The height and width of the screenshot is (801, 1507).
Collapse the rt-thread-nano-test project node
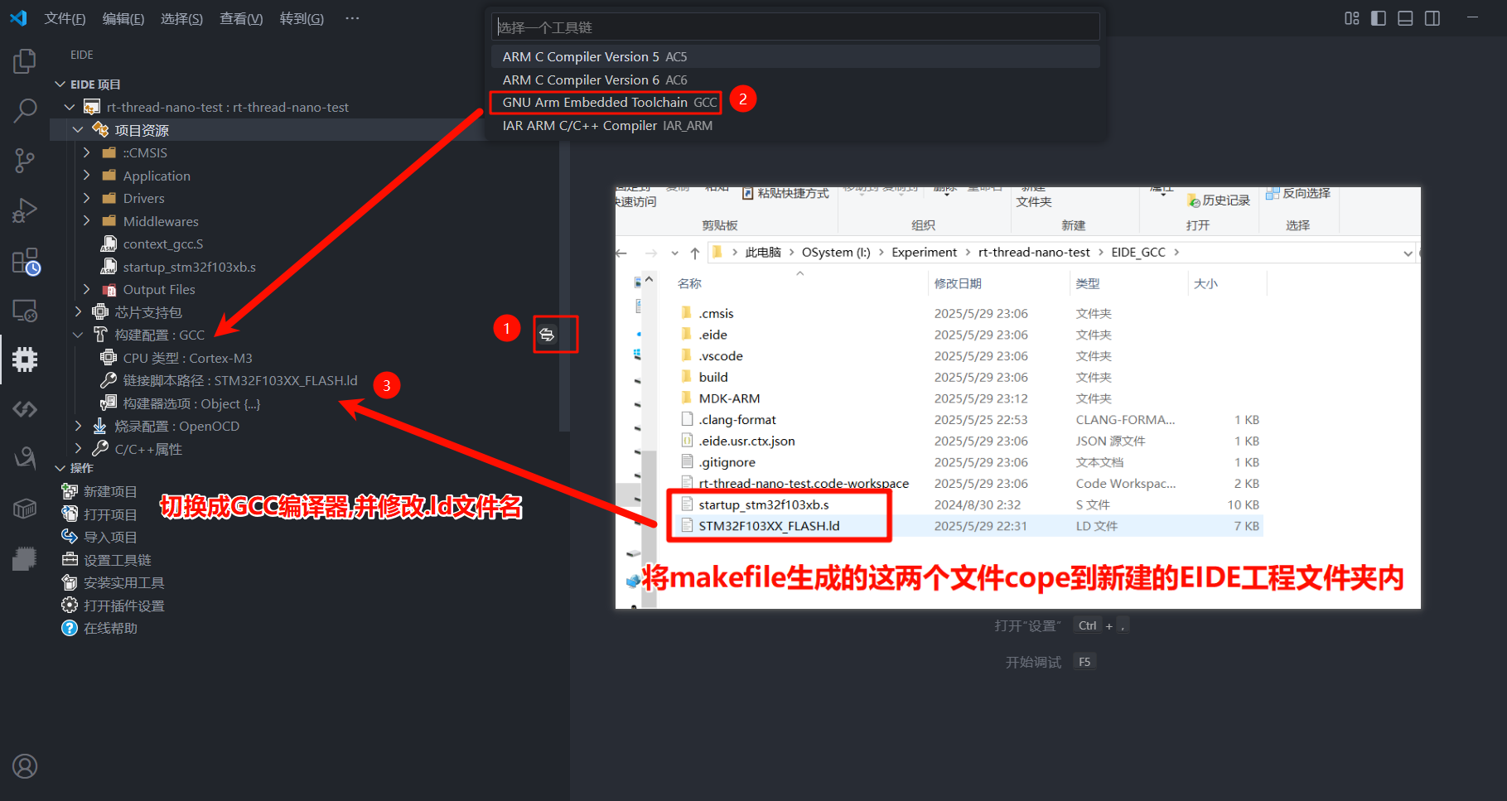[70, 107]
